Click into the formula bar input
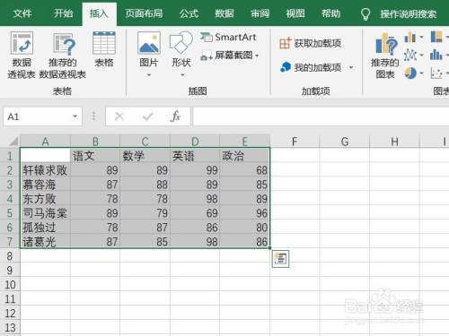The height and width of the screenshot is (336, 449). (321, 116)
